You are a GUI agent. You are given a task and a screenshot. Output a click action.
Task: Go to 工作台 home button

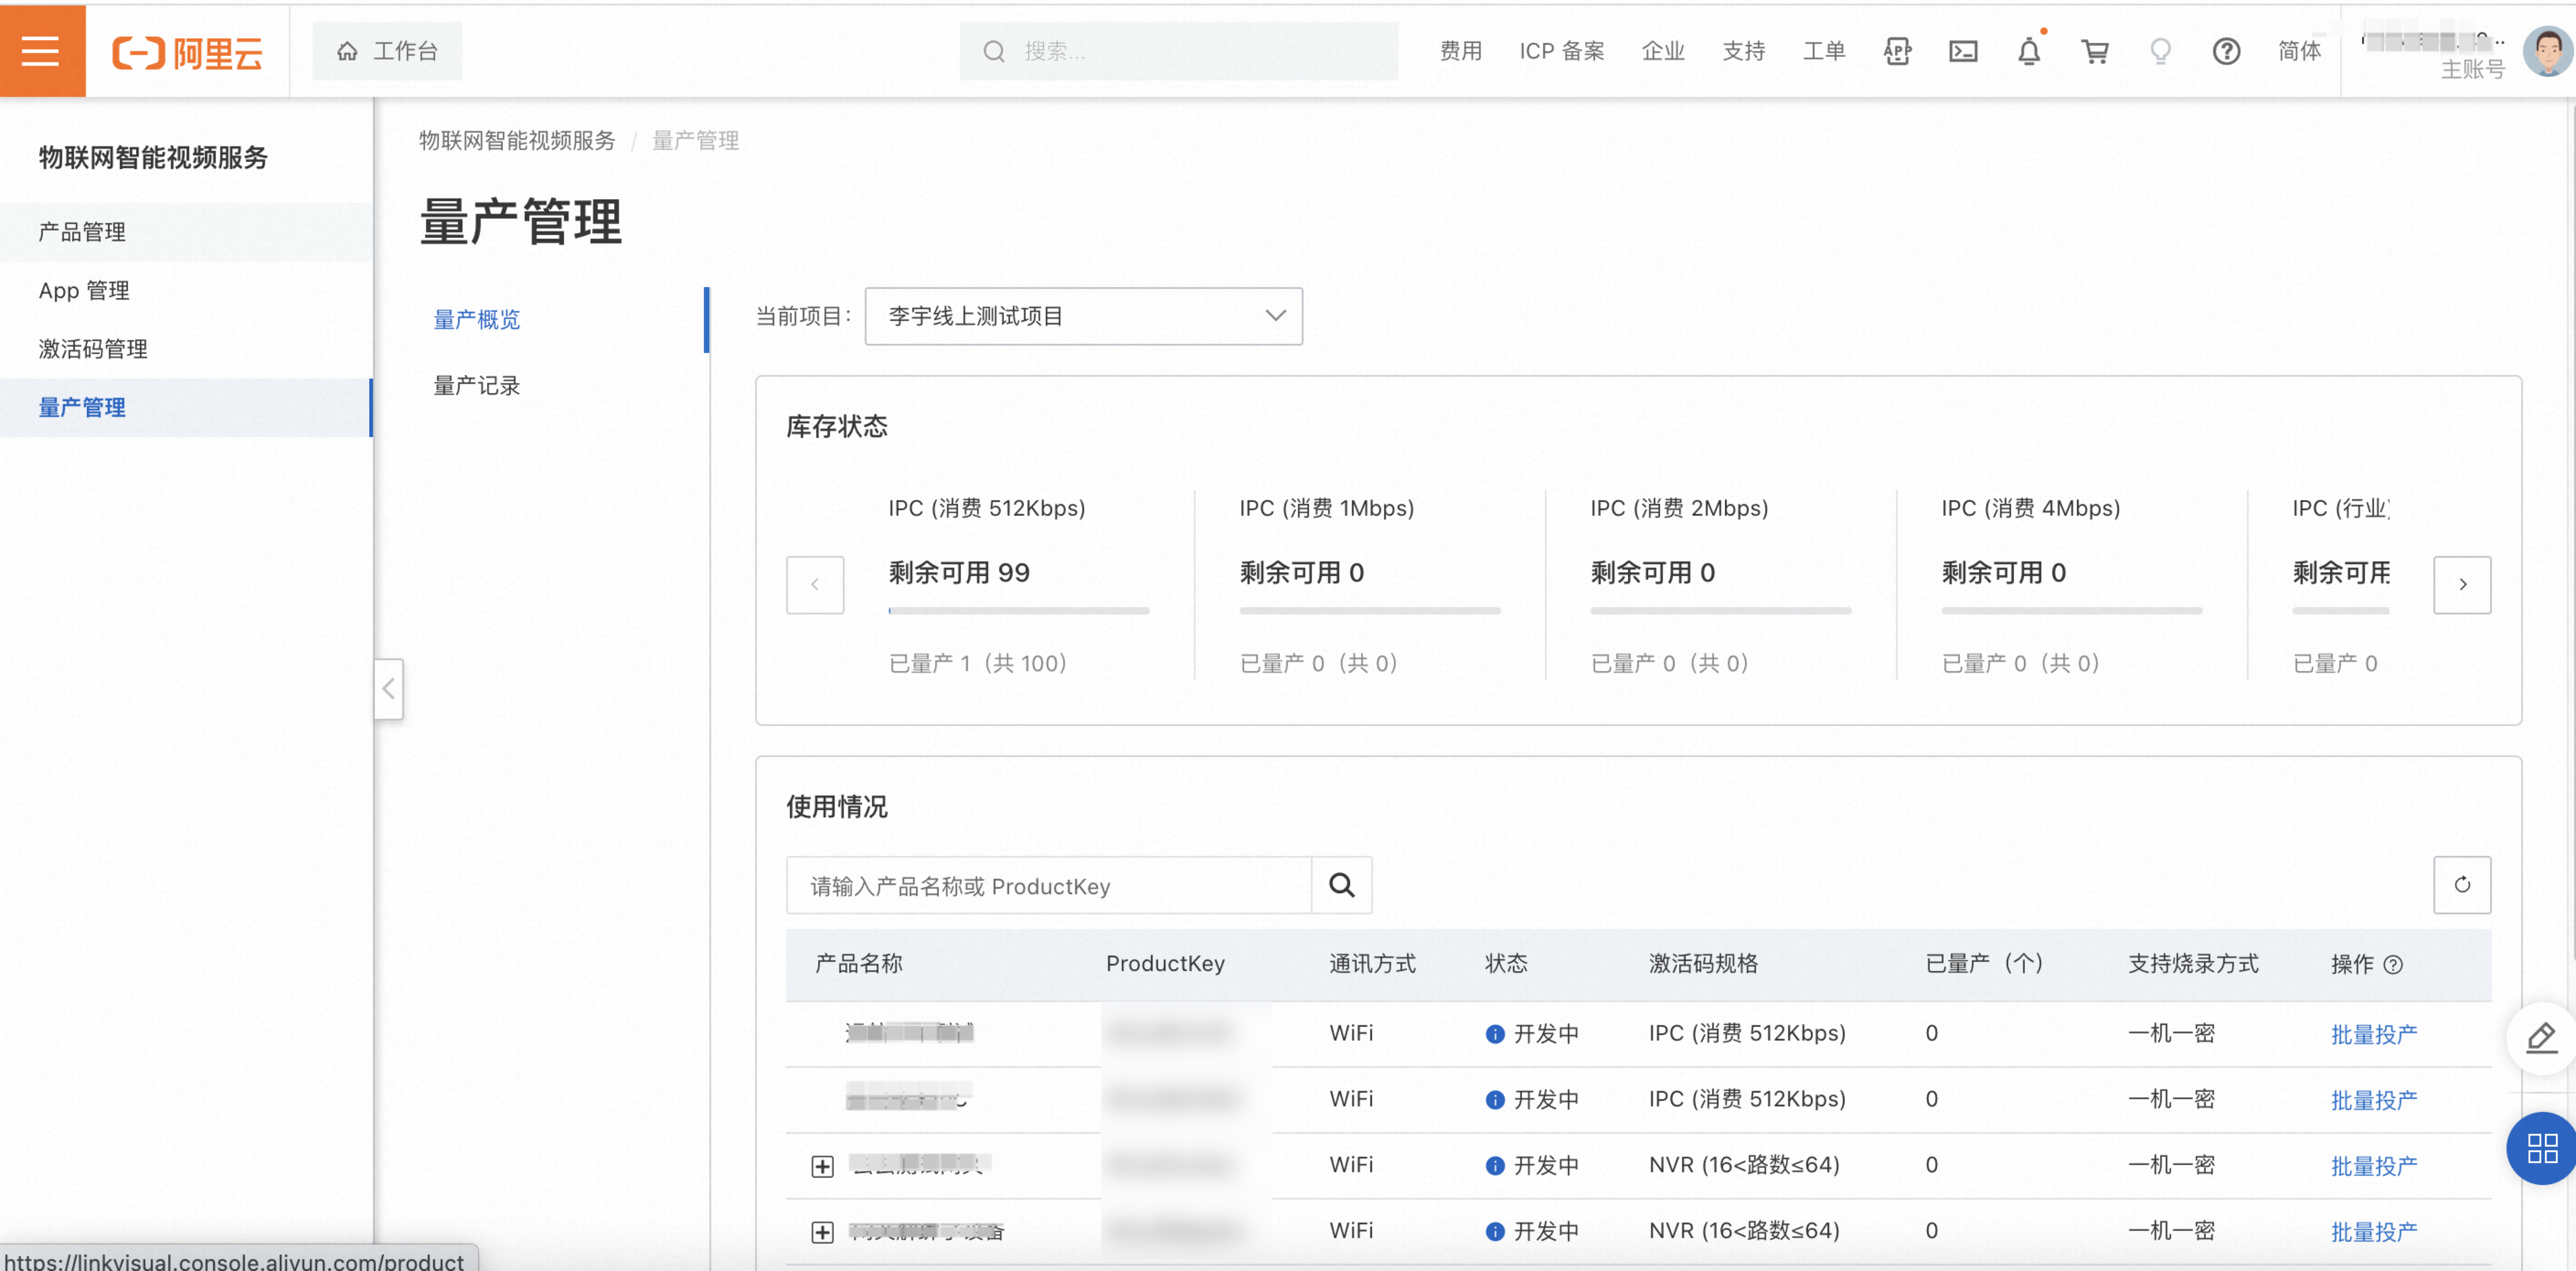point(388,51)
